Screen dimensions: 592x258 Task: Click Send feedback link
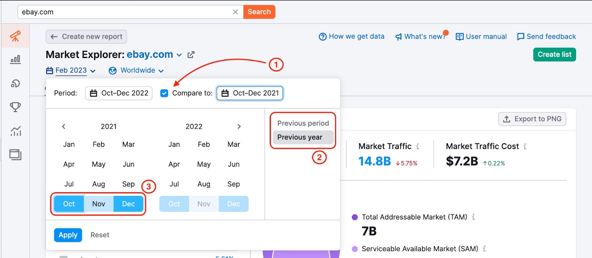pyautogui.click(x=546, y=37)
